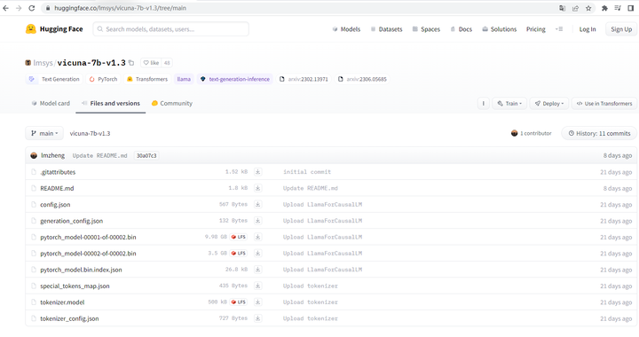This screenshot has height=337, width=639.
Task: Open the arxiv:2302.13971 paper tag
Action: pos(304,79)
